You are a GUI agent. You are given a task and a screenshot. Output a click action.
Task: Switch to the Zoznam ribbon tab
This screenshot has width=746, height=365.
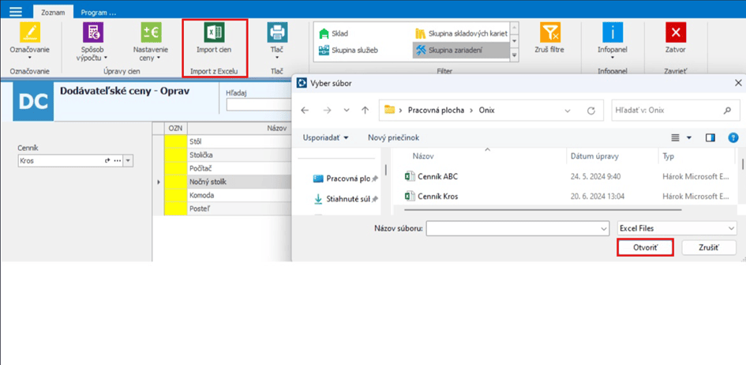tap(54, 13)
